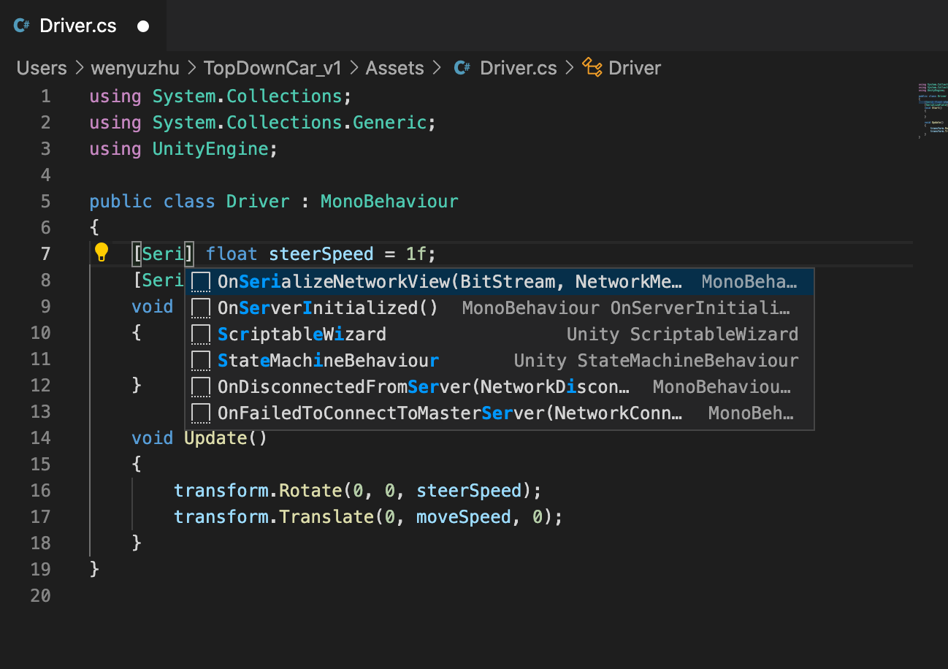Click the icon next to OnServerInitialized suggestion
948x669 pixels.
point(200,307)
